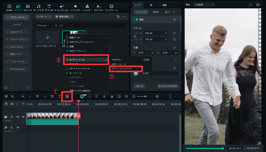Image resolution: width=266 pixels, height=152 pixels.
Task: Click the green AI assistant icon in timeline toolbar
Action: 82,97
